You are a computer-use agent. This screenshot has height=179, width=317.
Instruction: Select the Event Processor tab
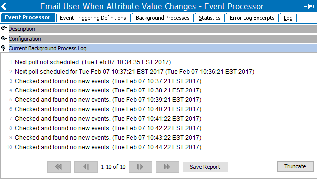[28, 18]
